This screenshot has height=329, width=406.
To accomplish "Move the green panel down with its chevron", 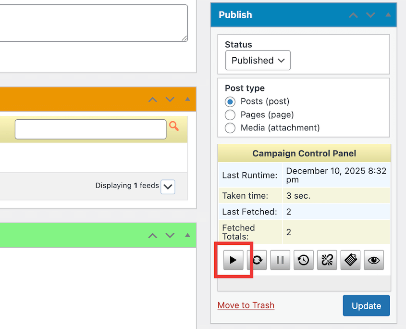I will [x=170, y=235].
